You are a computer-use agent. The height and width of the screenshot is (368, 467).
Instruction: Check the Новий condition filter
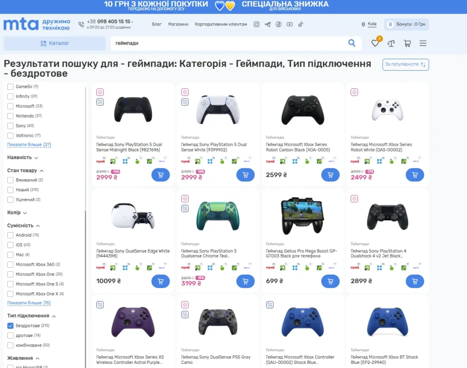(x=10, y=190)
